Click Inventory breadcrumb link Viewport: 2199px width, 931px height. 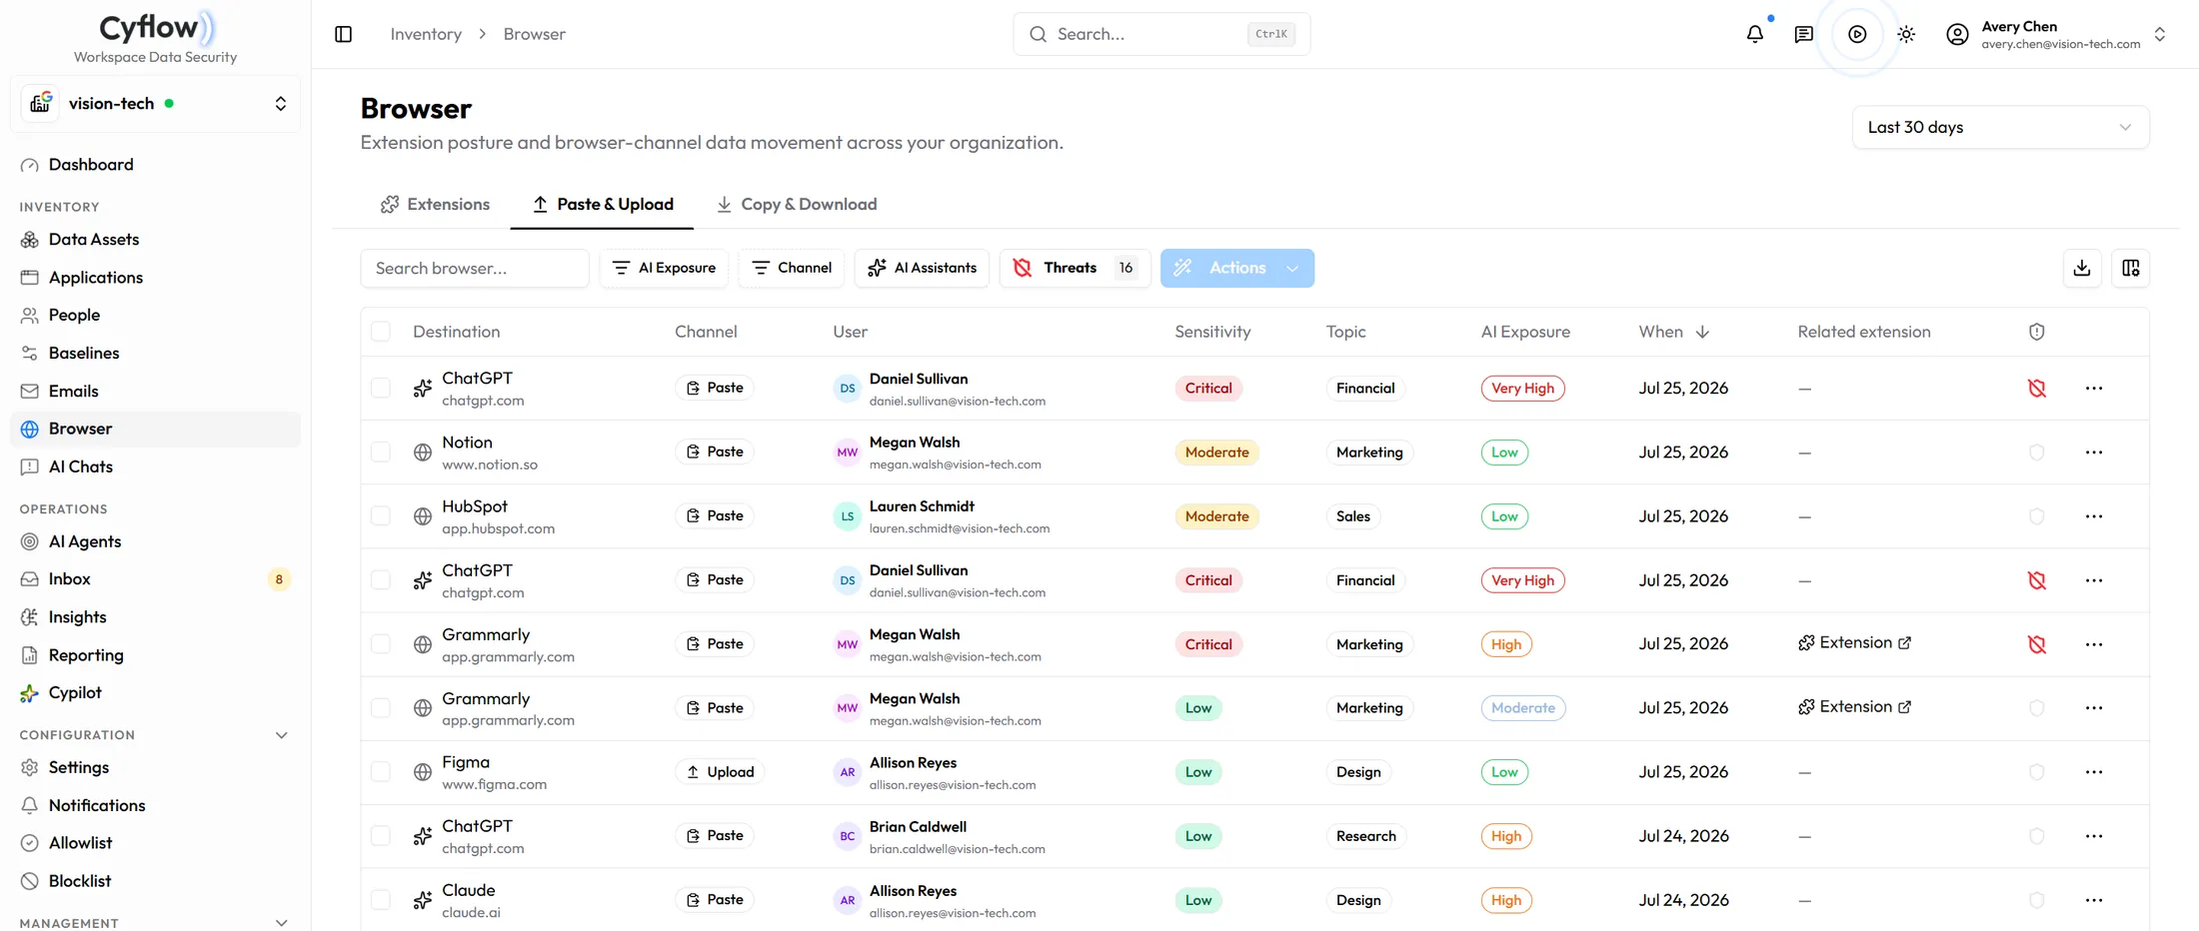tap(426, 34)
